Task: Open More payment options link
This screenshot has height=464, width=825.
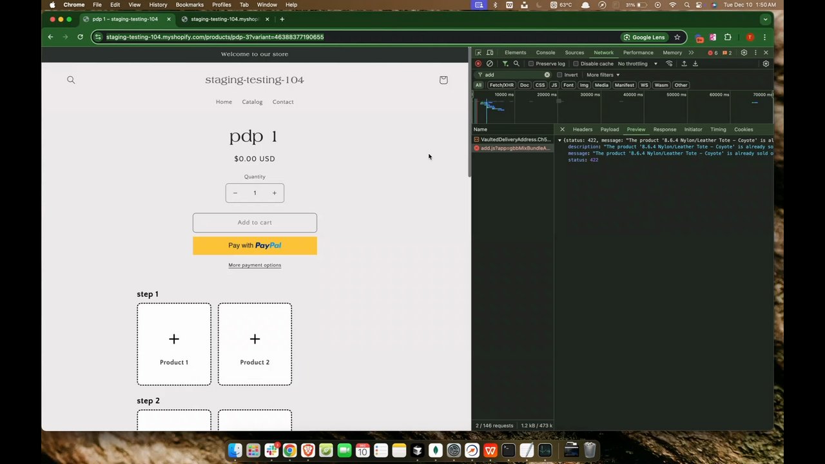Action: [255, 266]
